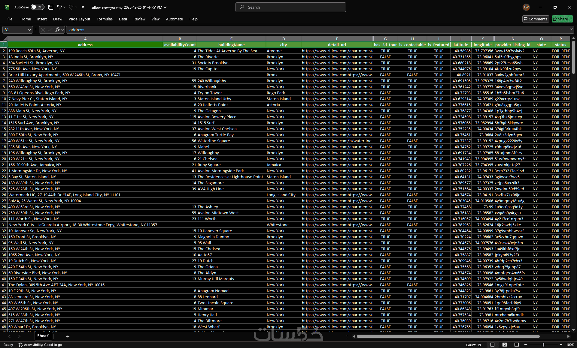Click the Comments button

click(x=536, y=19)
